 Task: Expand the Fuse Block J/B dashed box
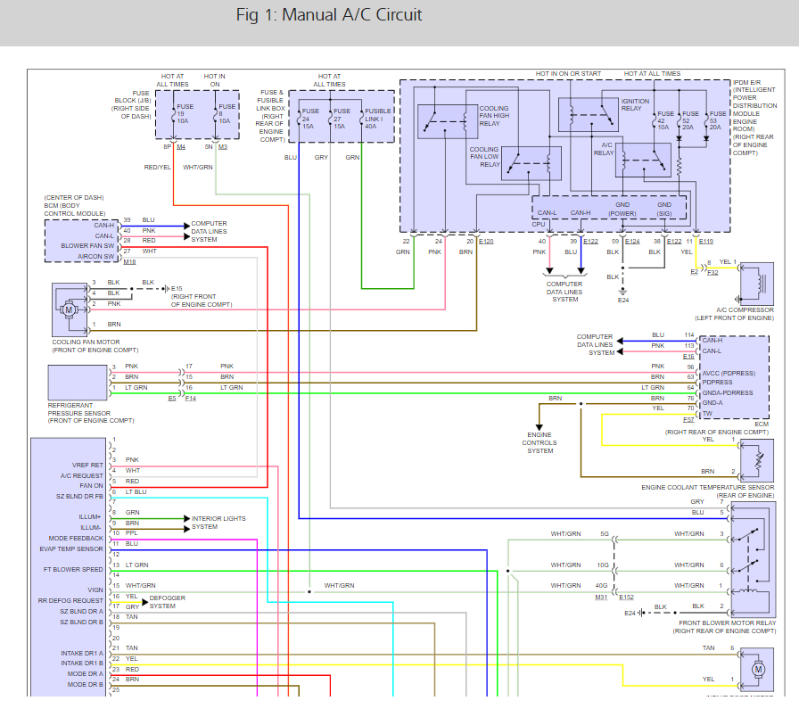point(198,116)
